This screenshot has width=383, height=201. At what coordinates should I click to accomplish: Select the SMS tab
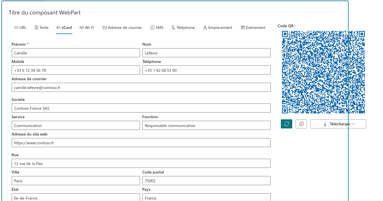click(157, 27)
